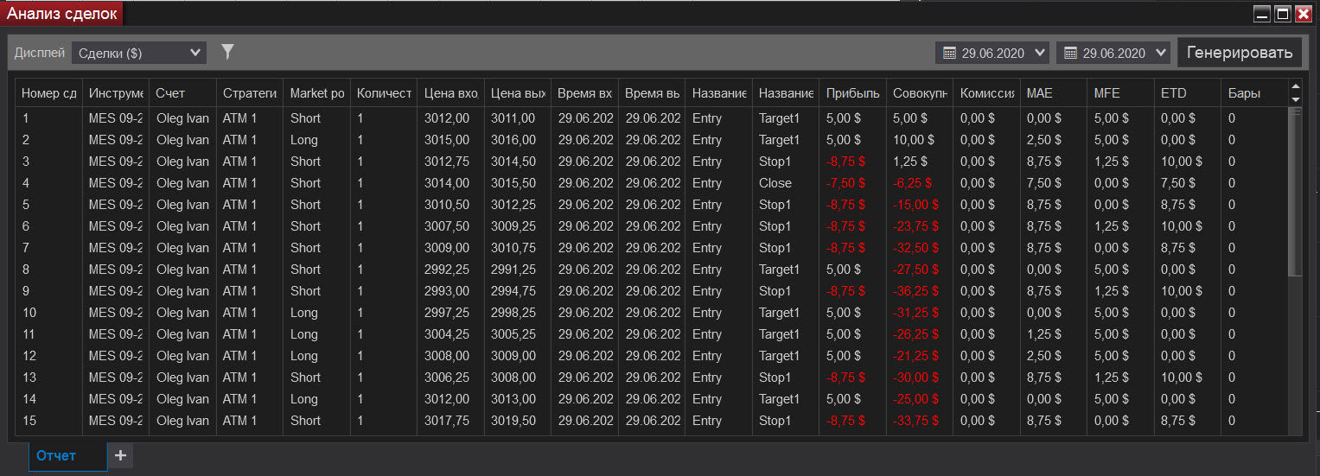Click the Прибыль column header
Viewport: 1320px width, 476px height.
[x=852, y=93]
